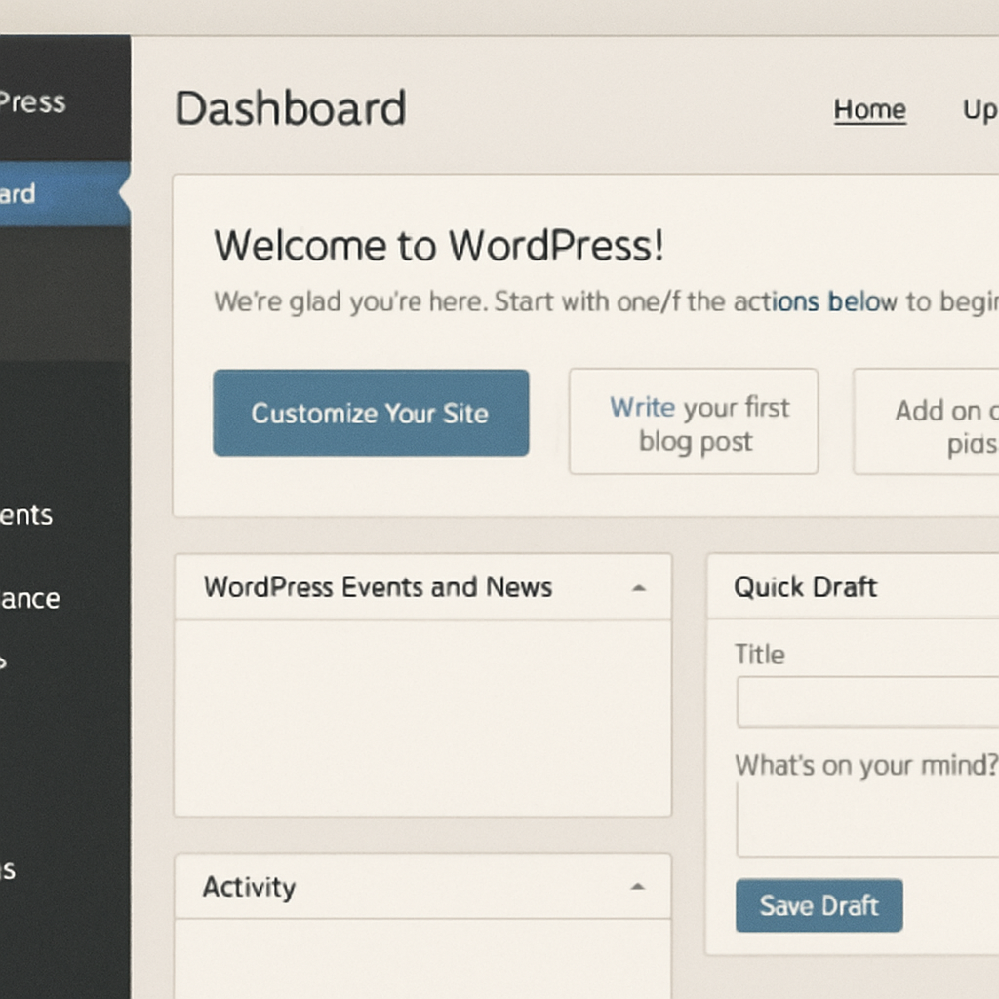Screen dimensions: 999x999
Task: Click the Activity panel title
Action: point(249,887)
